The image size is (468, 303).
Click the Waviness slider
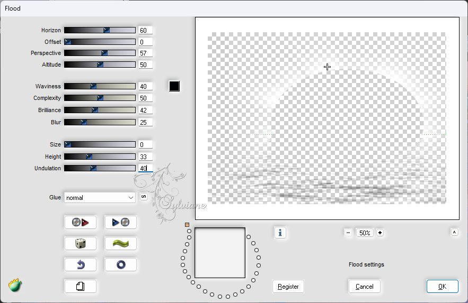point(100,86)
